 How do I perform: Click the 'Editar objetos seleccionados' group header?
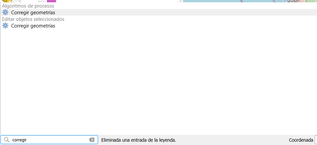[33, 19]
